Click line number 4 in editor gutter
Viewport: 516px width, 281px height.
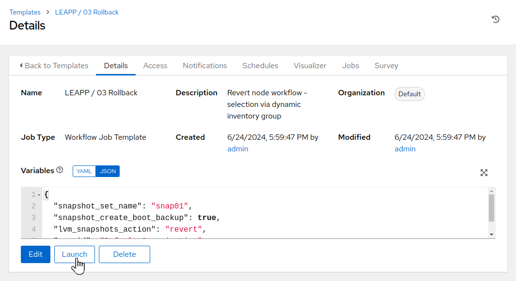(33, 229)
